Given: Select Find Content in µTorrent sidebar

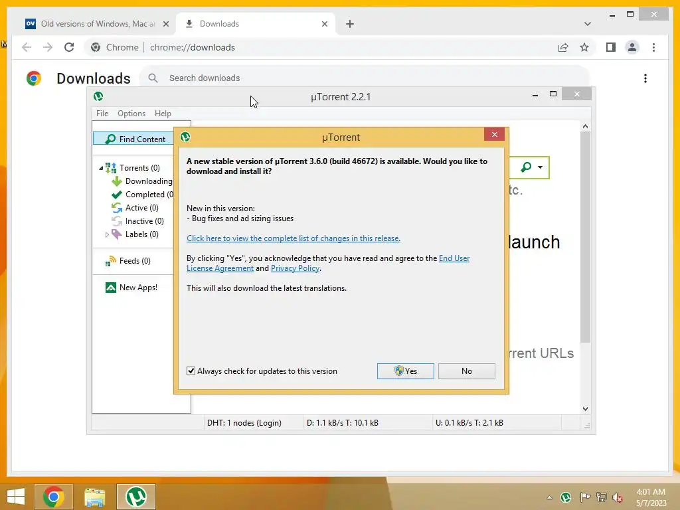Looking at the screenshot, I should click(x=133, y=139).
